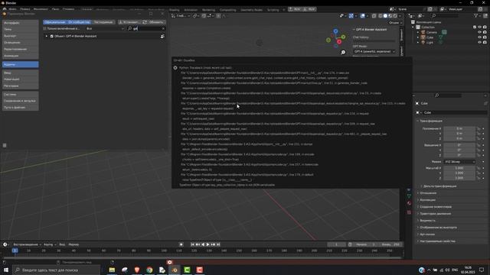Expand the Коллекции panel
490x275 pixels.
pos(427,200)
